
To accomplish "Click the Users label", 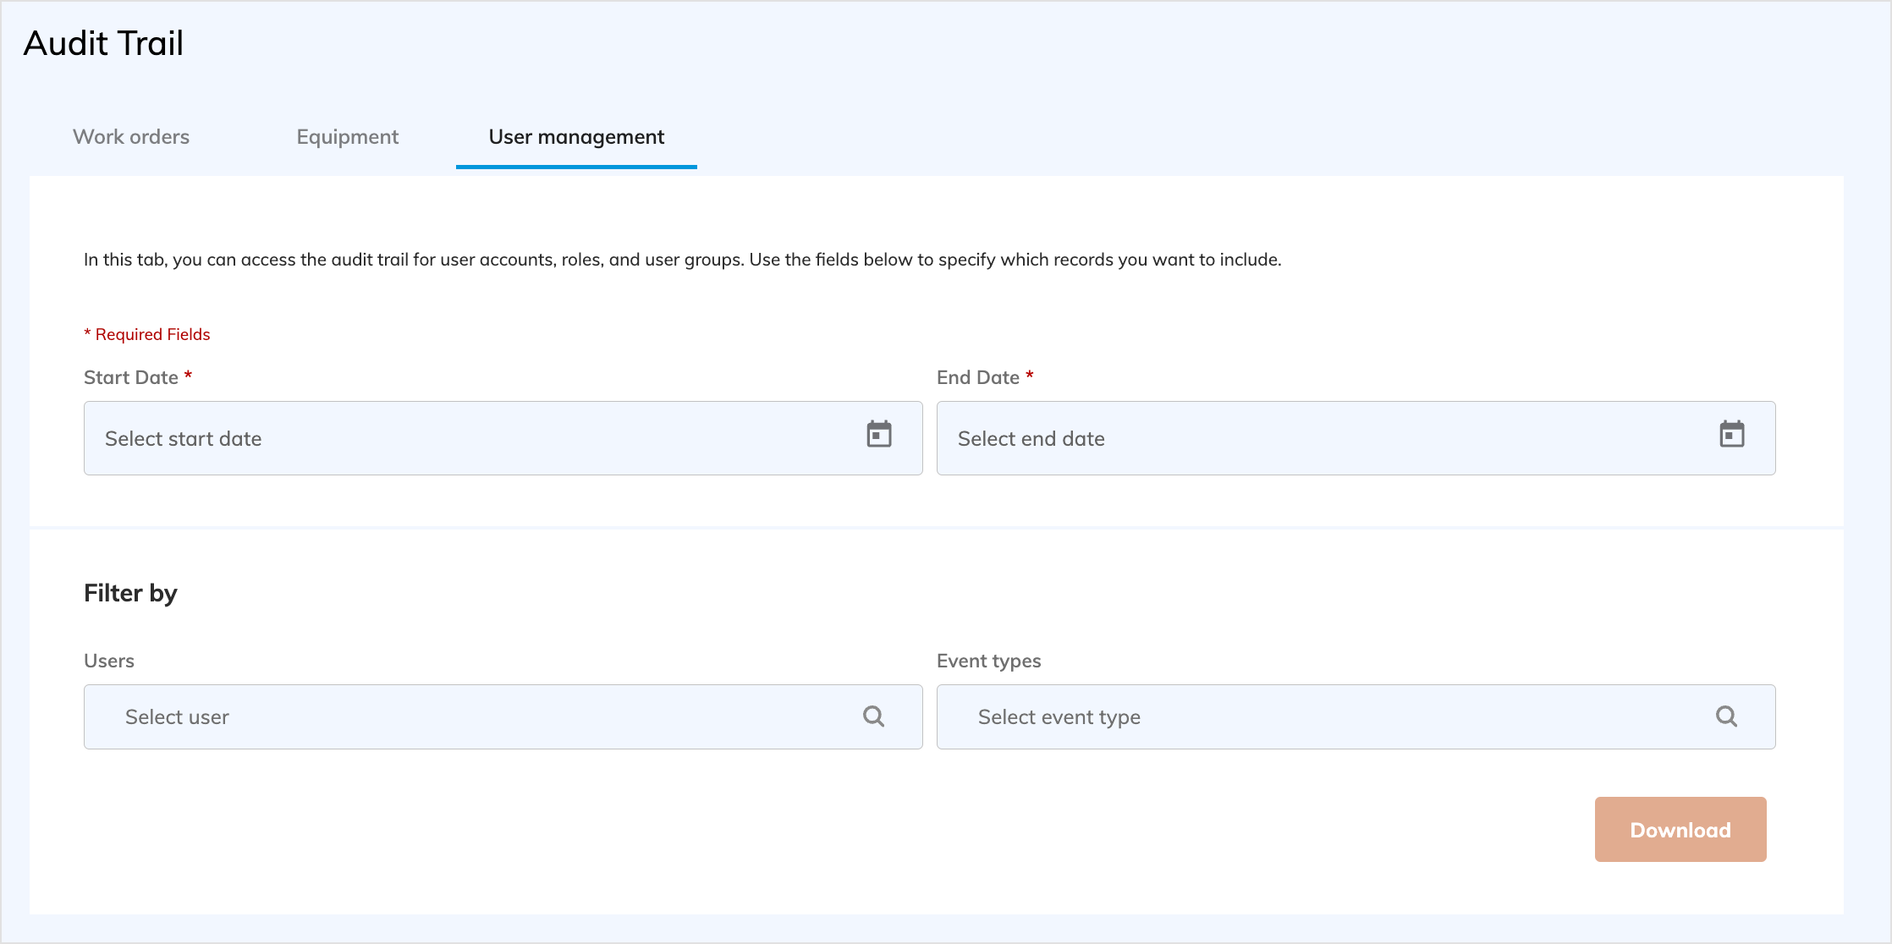I will coord(109,661).
